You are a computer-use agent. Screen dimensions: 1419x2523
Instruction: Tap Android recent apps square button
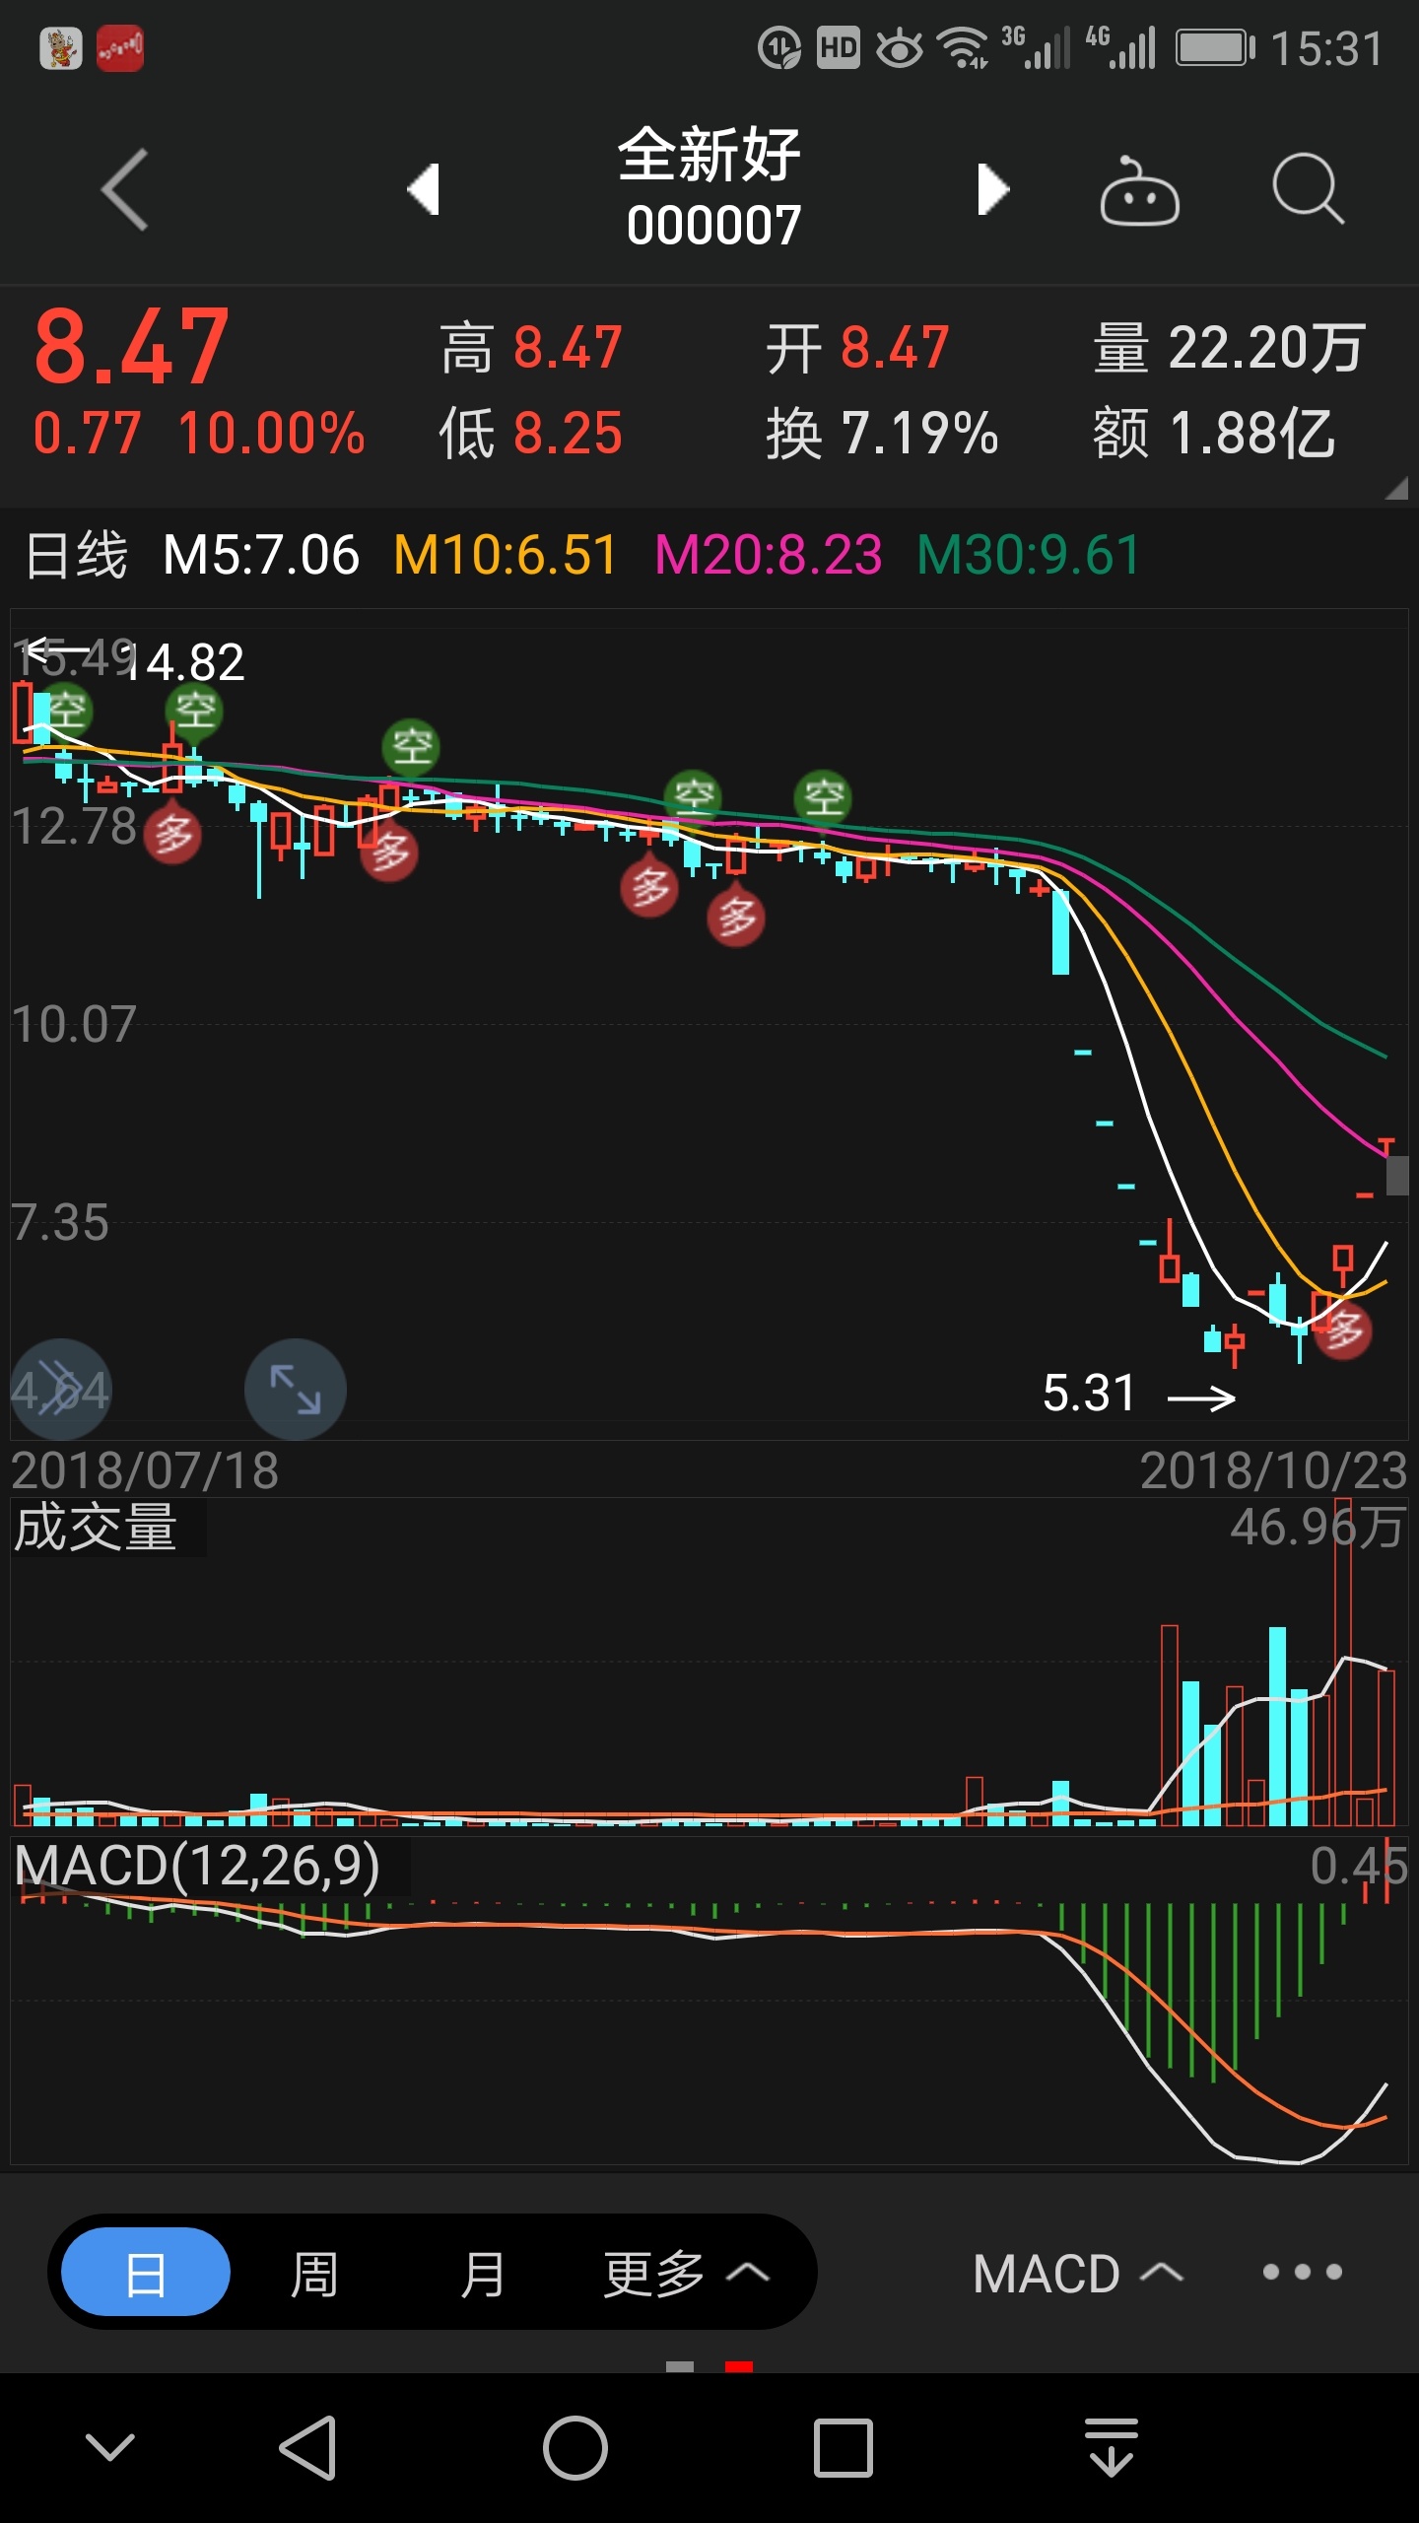pyautogui.click(x=844, y=2447)
